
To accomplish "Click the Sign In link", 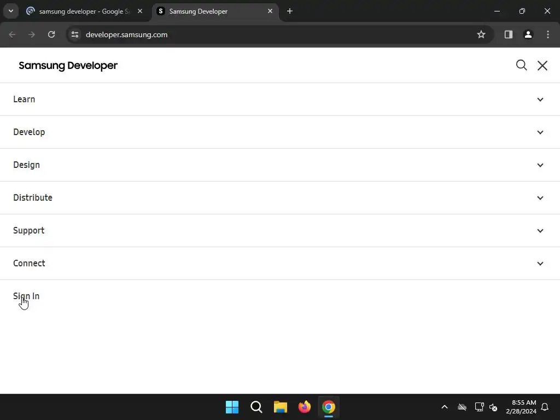I will click(x=26, y=296).
